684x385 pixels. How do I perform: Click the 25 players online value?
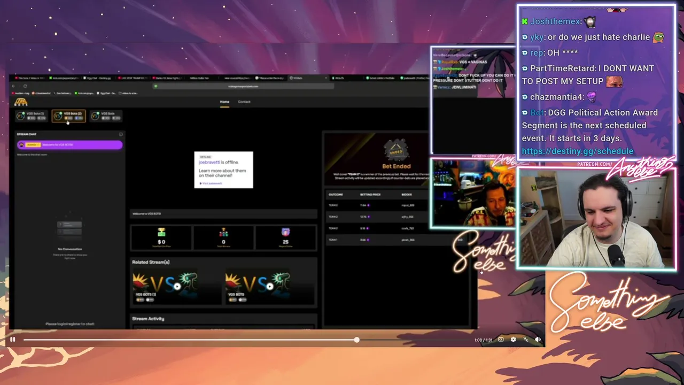tap(285, 242)
